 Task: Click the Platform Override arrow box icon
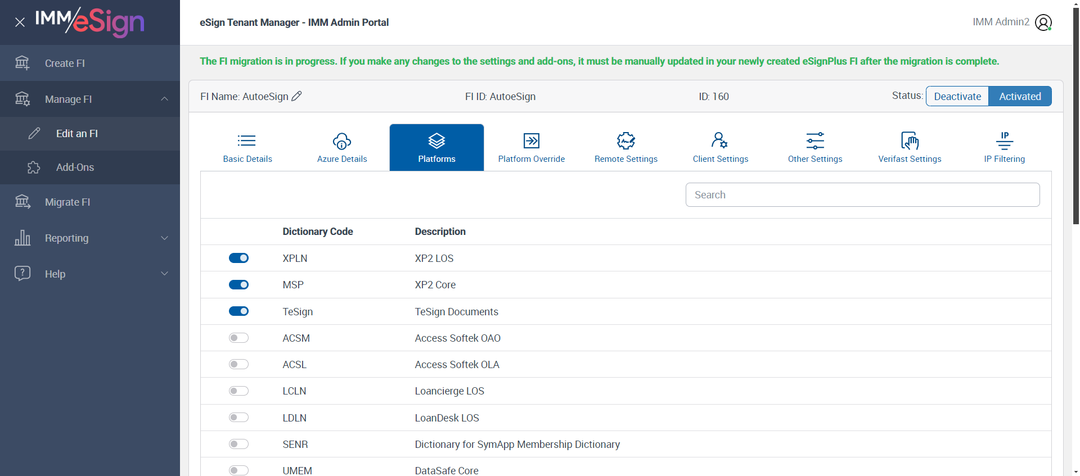[x=532, y=140]
